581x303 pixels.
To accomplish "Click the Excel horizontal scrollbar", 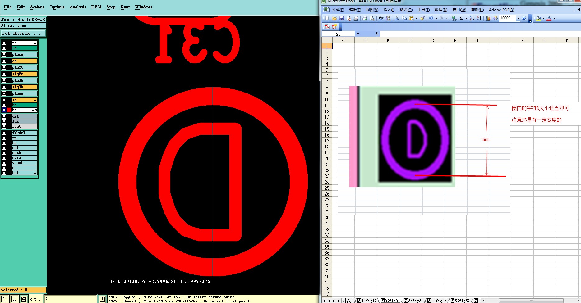I will point(531,301).
